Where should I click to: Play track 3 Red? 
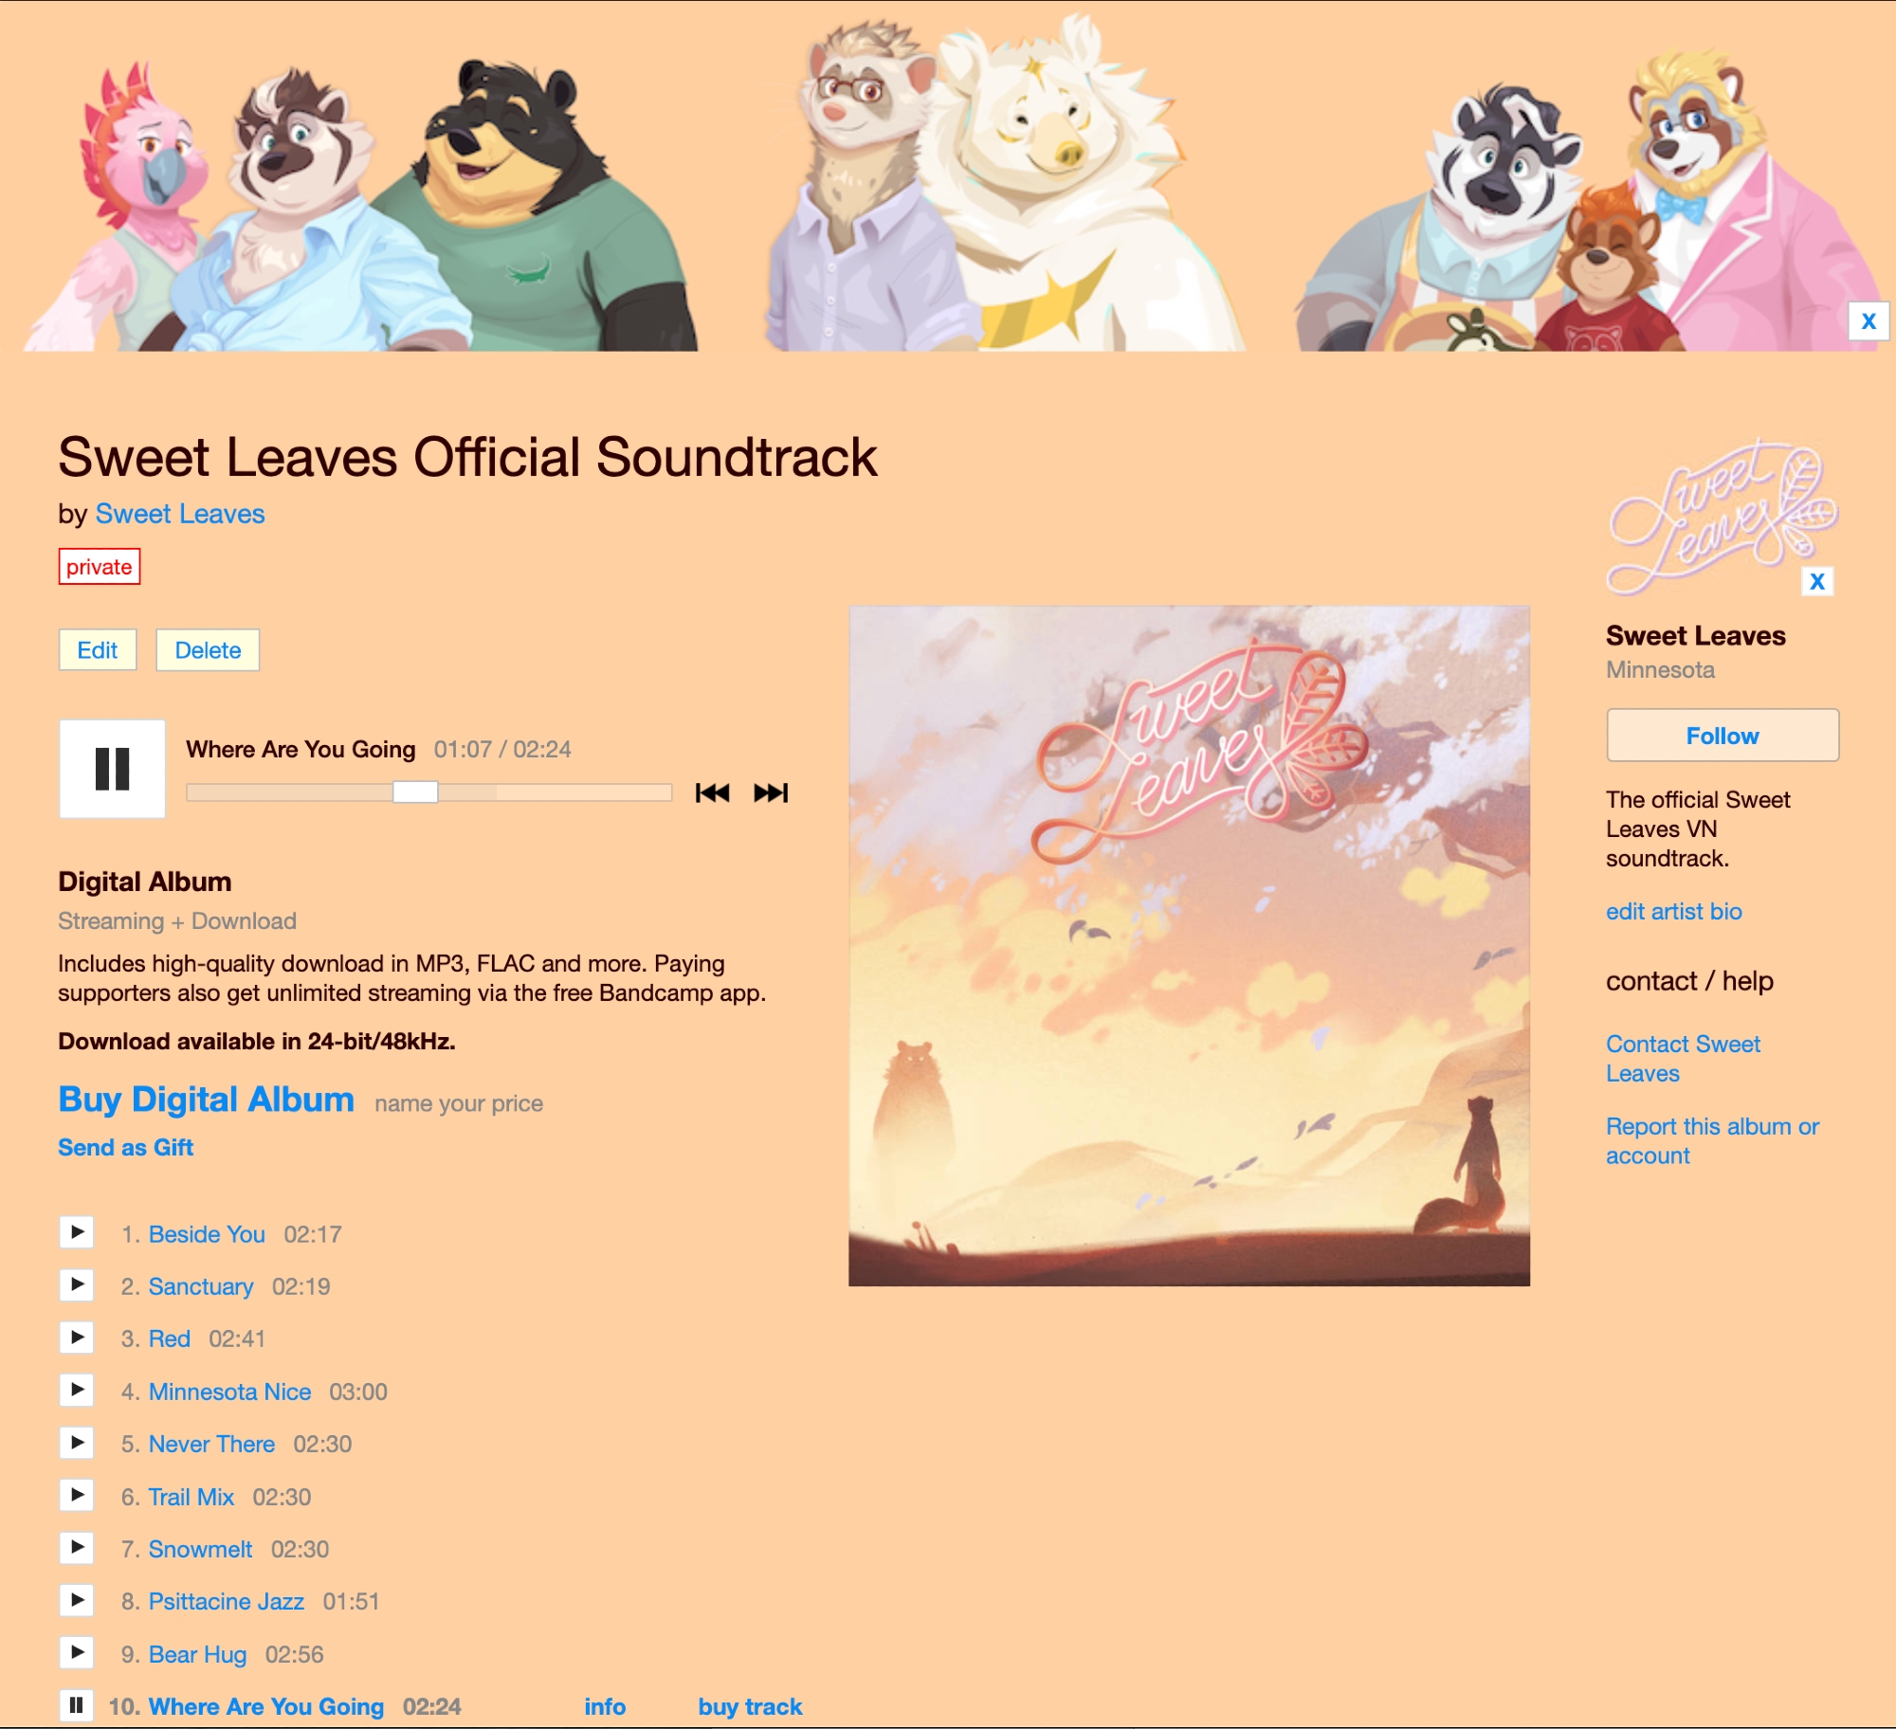[x=77, y=1338]
